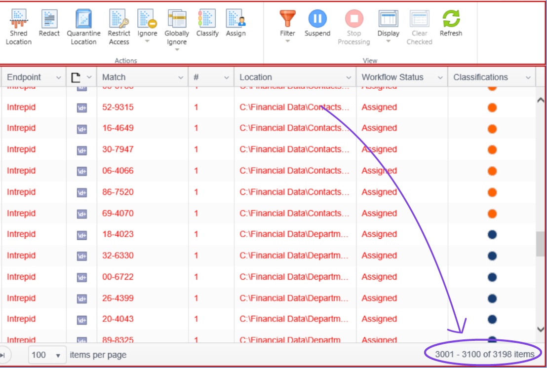Open the file type column dropdown
Screen dimensions: 547x368
coord(89,77)
